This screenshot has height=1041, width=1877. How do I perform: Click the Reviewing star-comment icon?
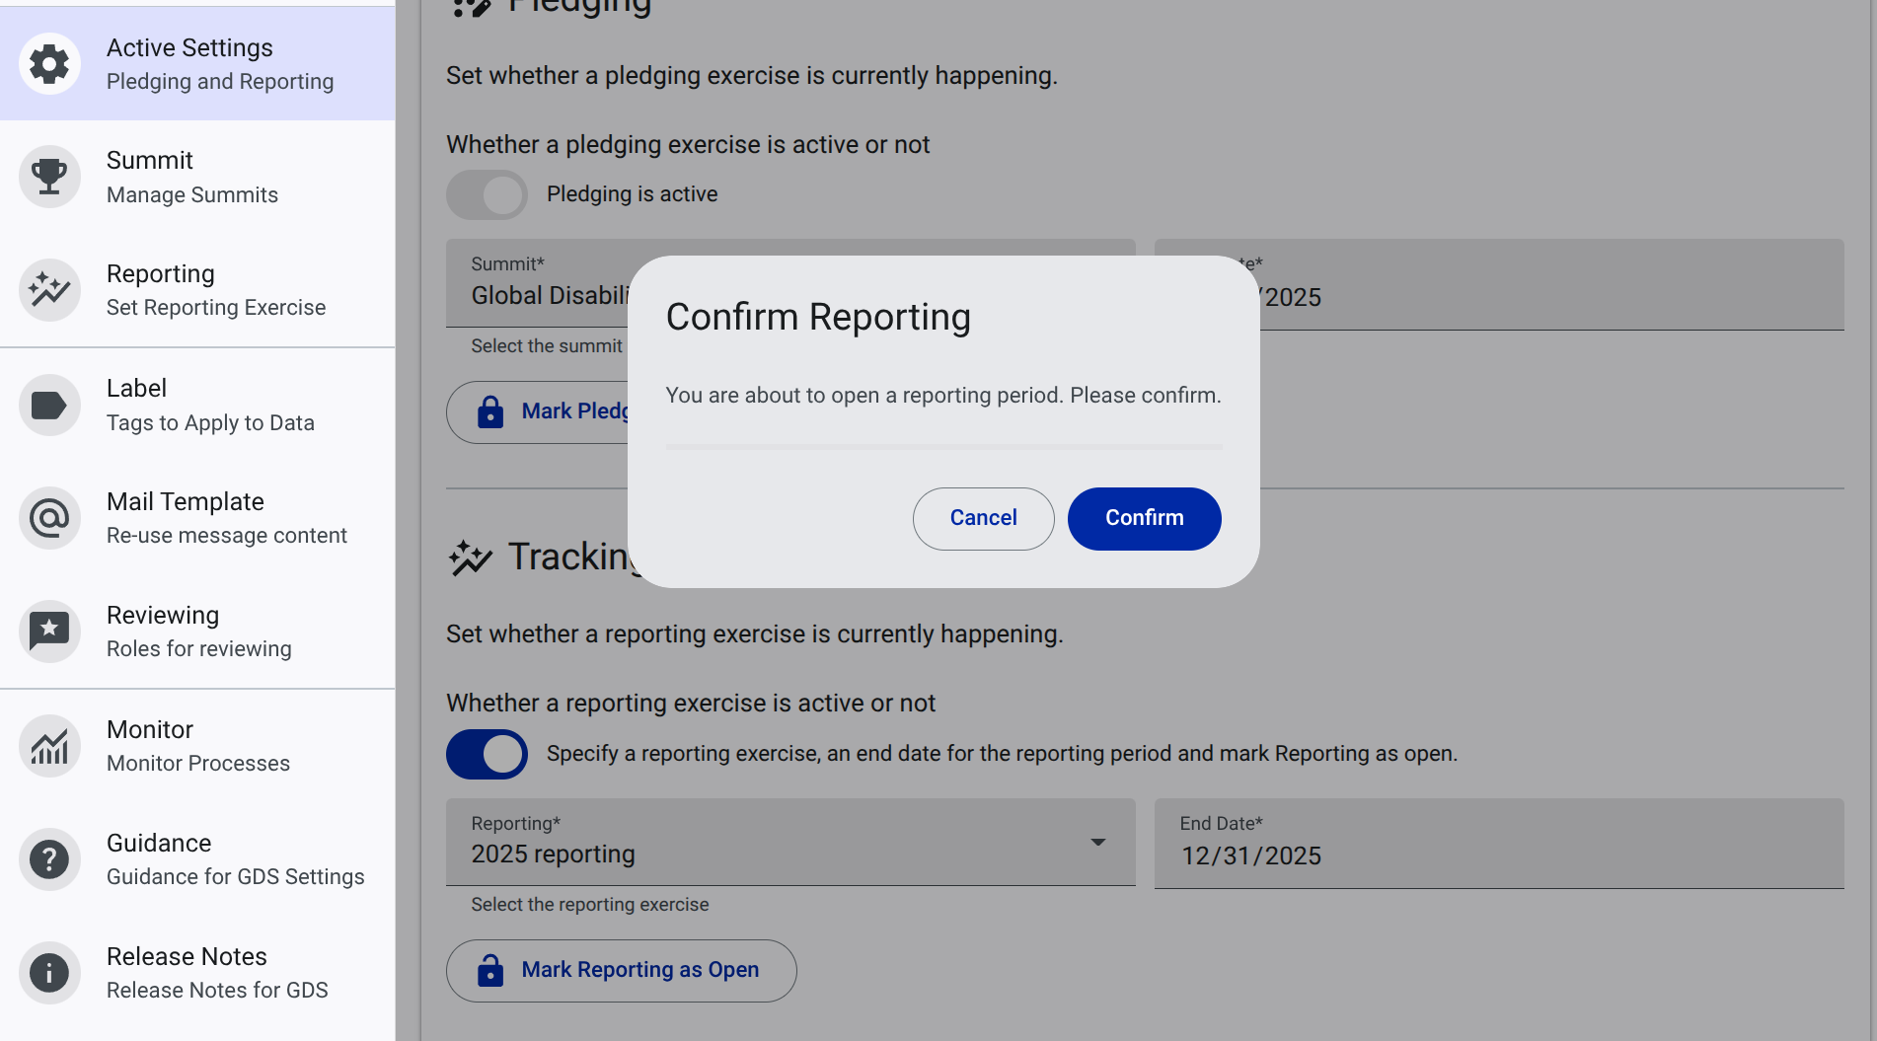pyautogui.click(x=49, y=632)
